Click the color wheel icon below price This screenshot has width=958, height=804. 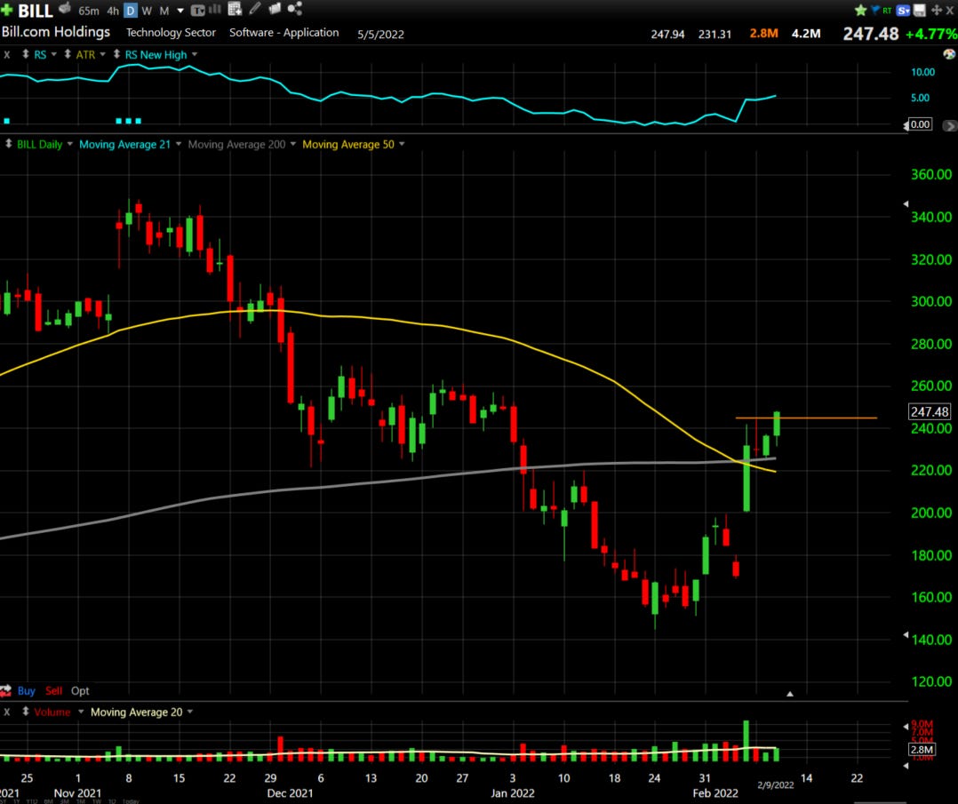(x=949, y=54)
